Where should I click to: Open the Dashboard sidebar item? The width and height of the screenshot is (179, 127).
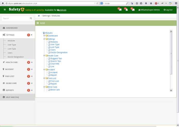click(x=18, y=28)
